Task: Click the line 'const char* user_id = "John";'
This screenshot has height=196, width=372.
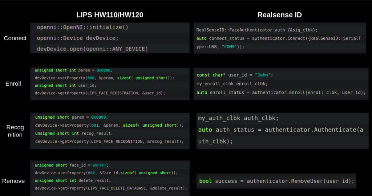Action: [235, 75]
